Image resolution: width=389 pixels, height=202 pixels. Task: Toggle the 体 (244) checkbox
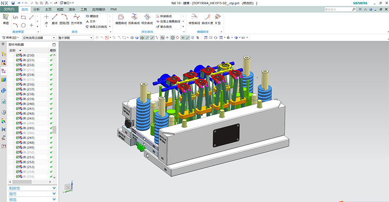(x=18, y=123)
